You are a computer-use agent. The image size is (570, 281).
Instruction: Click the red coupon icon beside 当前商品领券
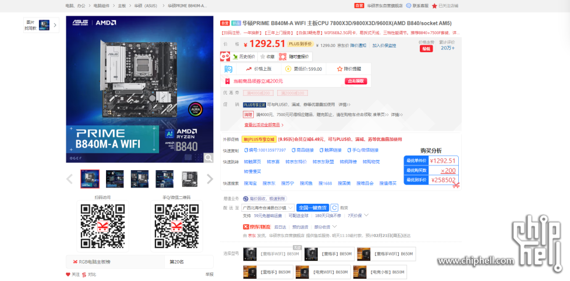click(228, 81)
